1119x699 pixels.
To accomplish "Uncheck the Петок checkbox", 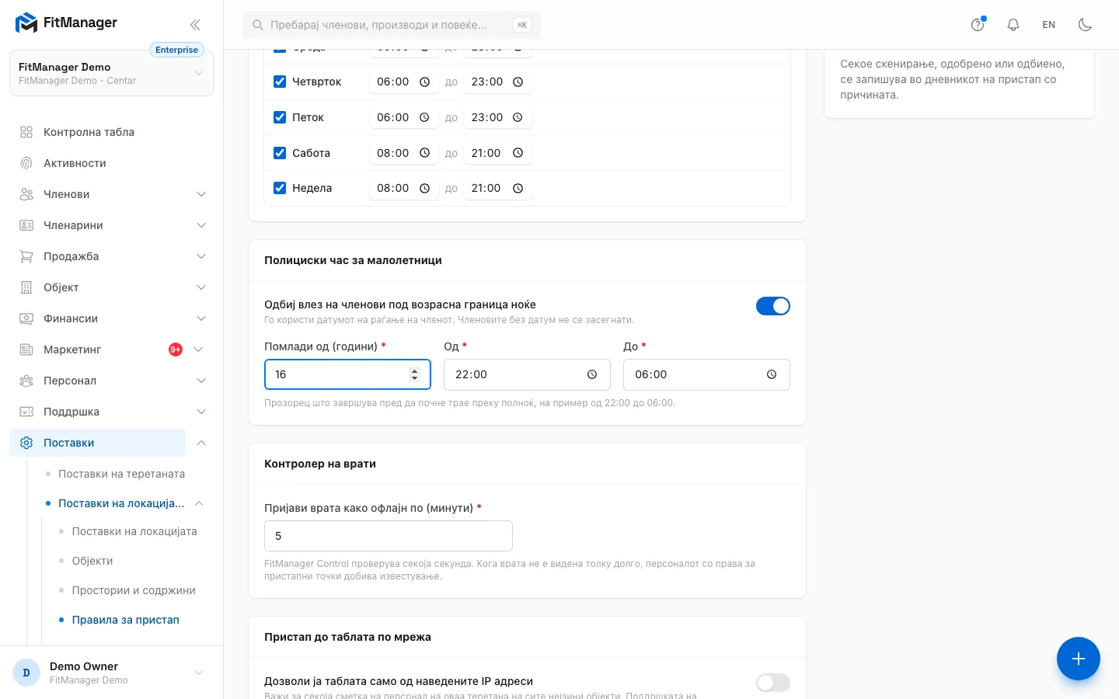I will point(280,117).
